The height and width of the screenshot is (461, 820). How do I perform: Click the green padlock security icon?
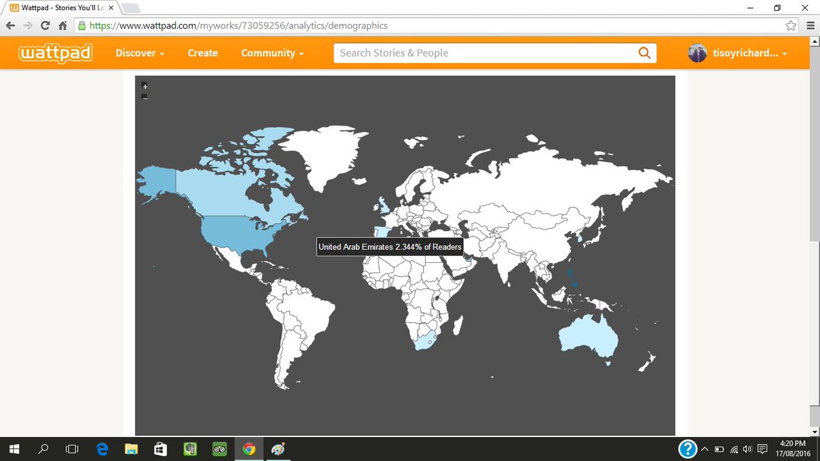pyautogui.click(x=81, y=26)
